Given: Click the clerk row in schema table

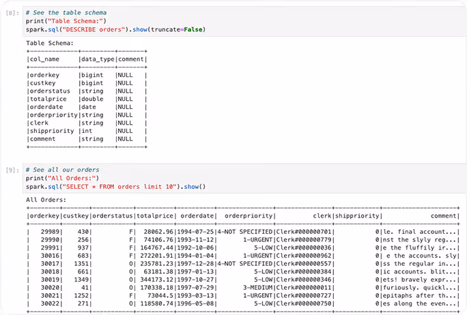Looking at the screenshot, I should pyautogui.click(x=87, y=123).
